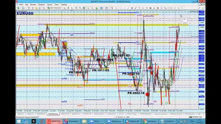Switch to D1 timeframe button
221x124 pixels.
(182, 8)
